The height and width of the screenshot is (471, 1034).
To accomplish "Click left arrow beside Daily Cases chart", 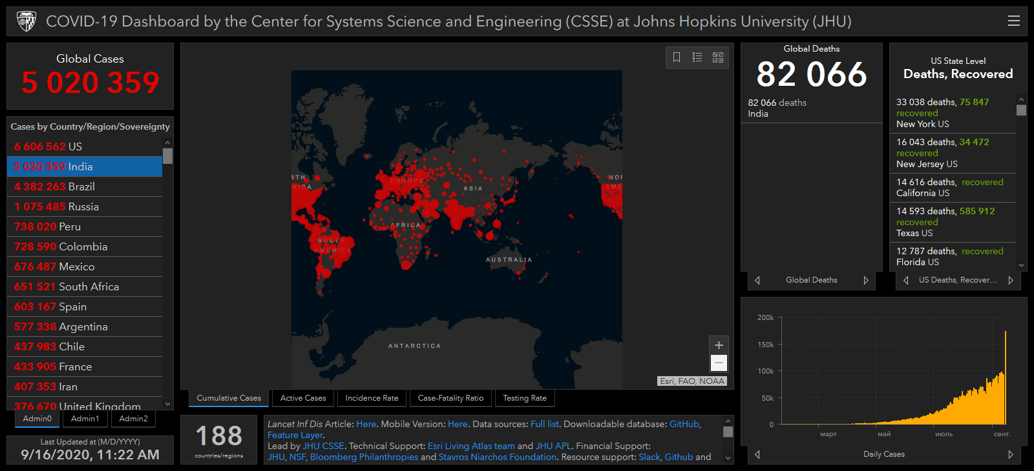I will coord(757,454).
